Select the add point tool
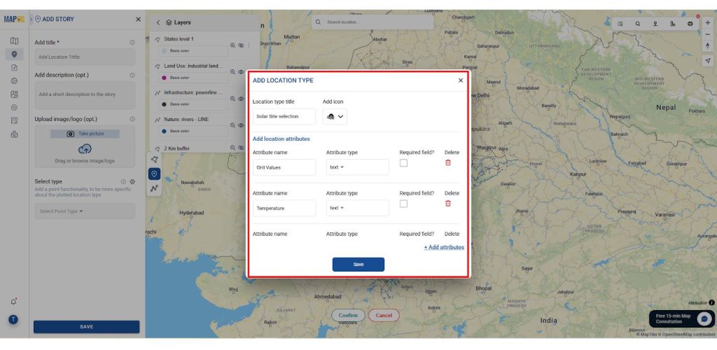Viewport: 717px width, 350px height. point(154,174)
